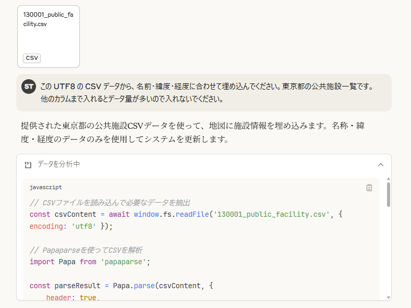Click the analysis icon beside データを分析中

point(28,165)
